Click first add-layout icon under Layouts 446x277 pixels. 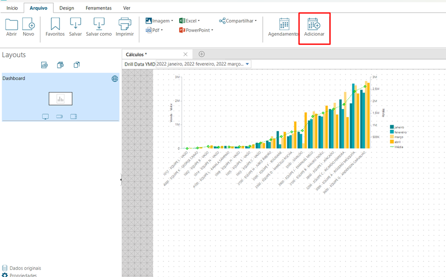[x=44, y=65]
